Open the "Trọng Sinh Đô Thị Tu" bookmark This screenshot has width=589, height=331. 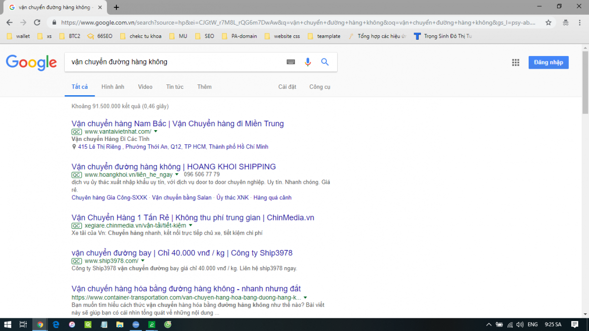pos(443,36)
